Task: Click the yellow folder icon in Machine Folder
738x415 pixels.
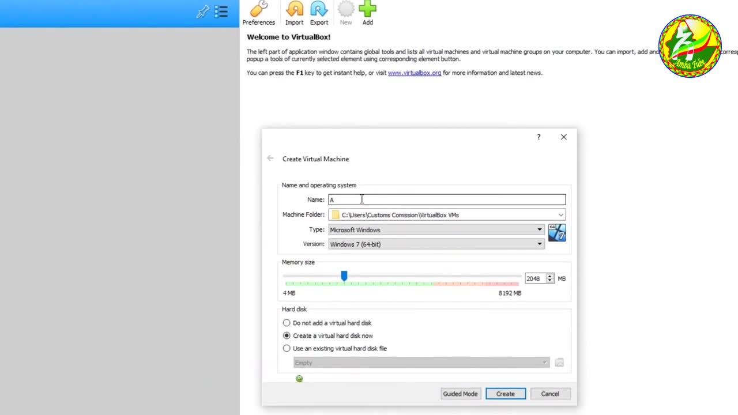Action: [336, 215]
